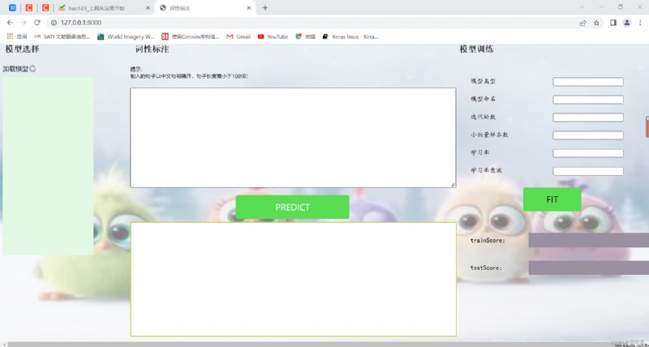649x347 pixels.
Task: Click the share page icon
Action: pyautogui.click(x=582, y=23)
